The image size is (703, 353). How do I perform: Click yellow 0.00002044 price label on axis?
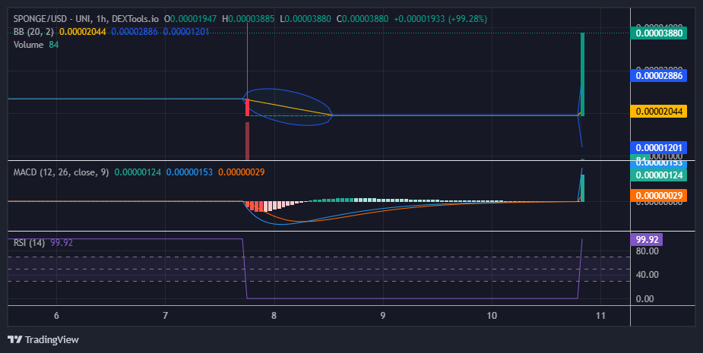coord(659,111)
